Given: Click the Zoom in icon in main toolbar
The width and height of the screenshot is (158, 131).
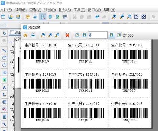Looking at the screenshot, I should point(114,17).
